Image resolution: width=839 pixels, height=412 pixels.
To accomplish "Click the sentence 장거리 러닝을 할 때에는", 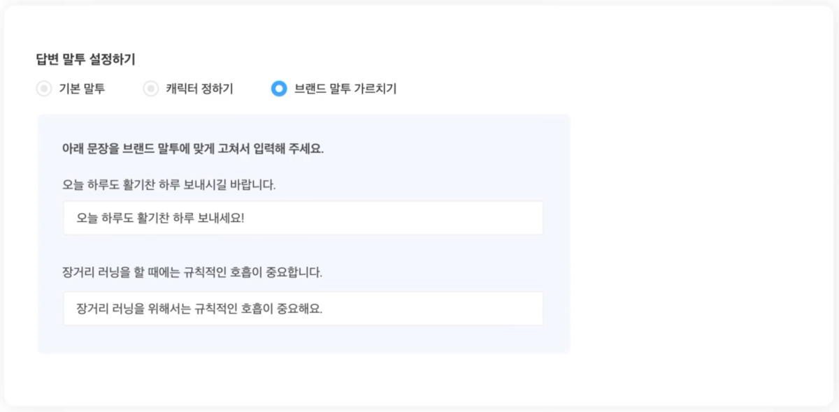I will pos(192,272).
